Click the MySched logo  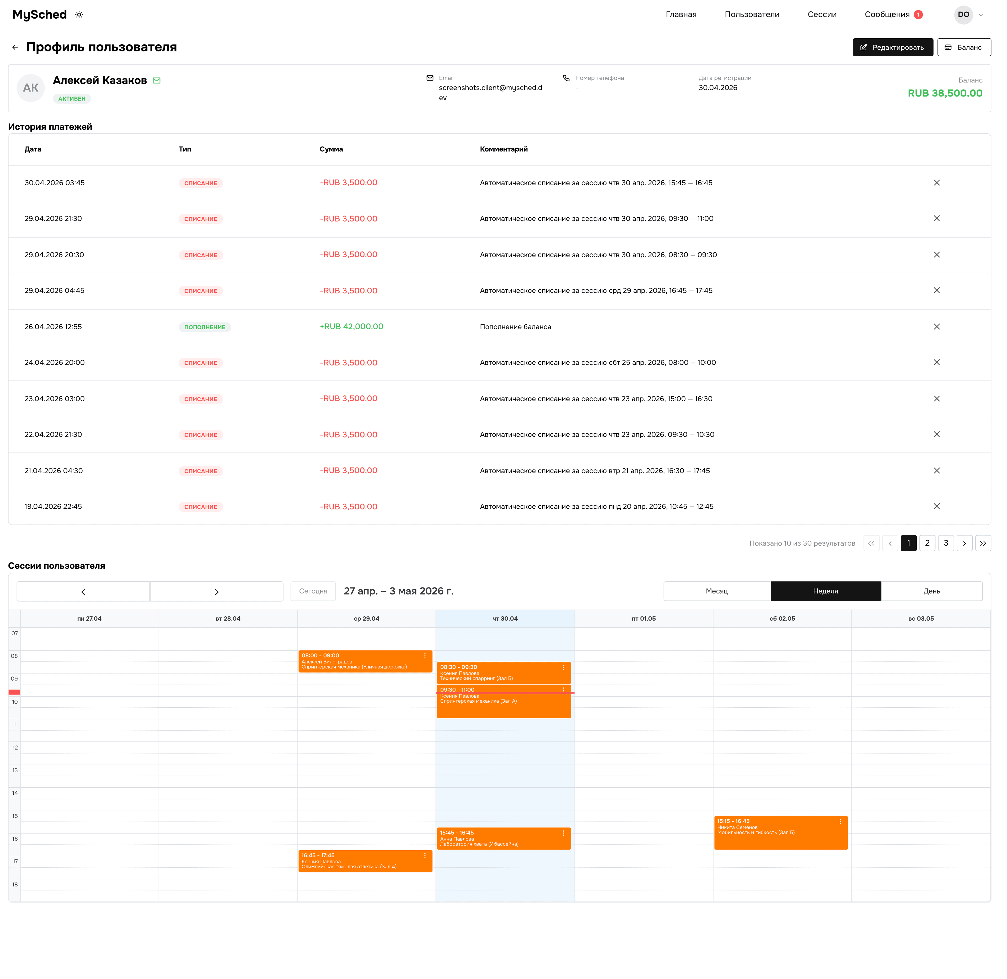click(x=40, y=14)
